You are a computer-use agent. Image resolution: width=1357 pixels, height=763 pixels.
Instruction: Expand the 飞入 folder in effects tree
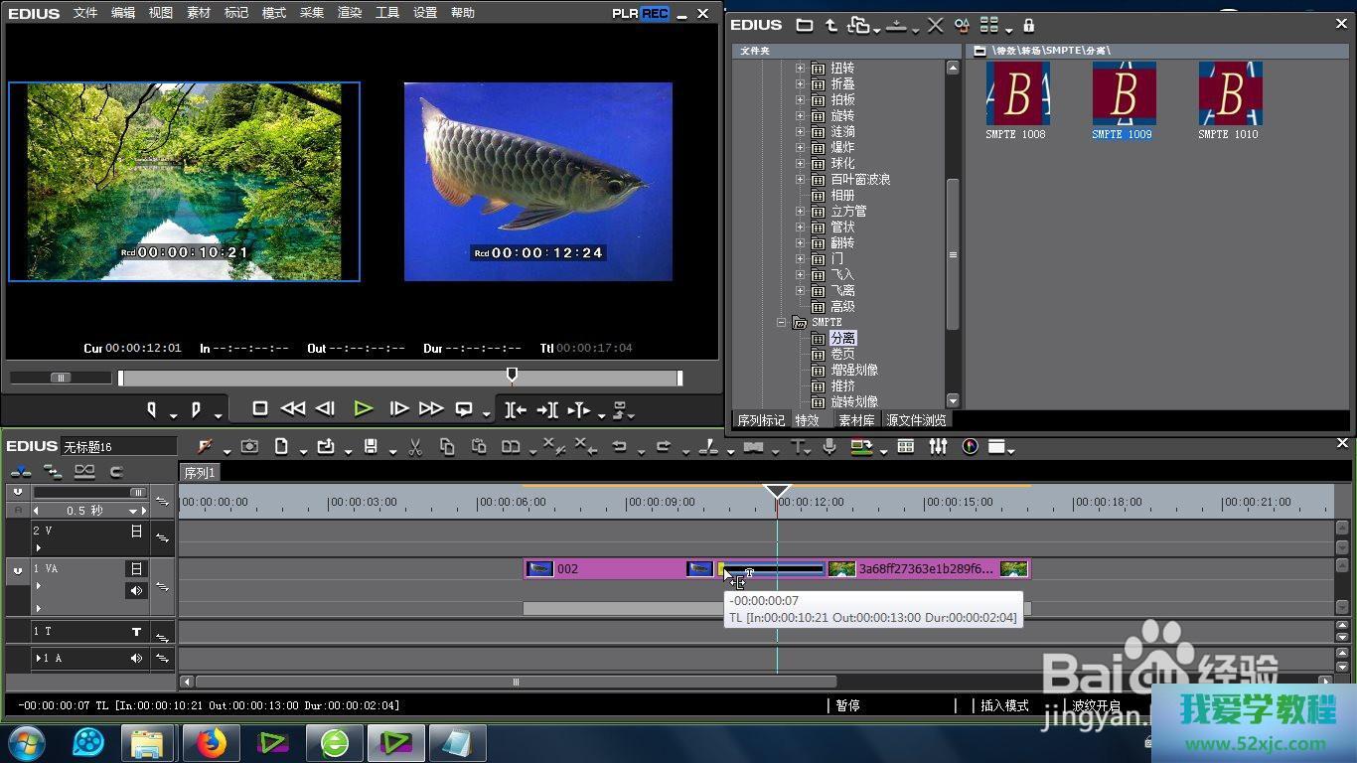click(x=800, y=274)
